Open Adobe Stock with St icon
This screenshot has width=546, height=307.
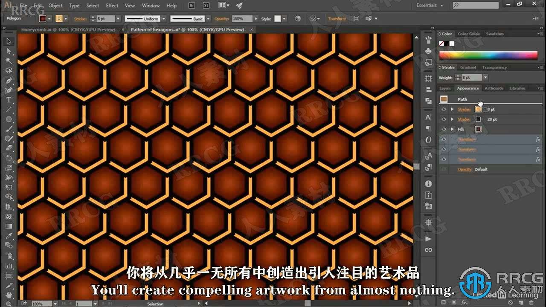click(x=206, y=6)
